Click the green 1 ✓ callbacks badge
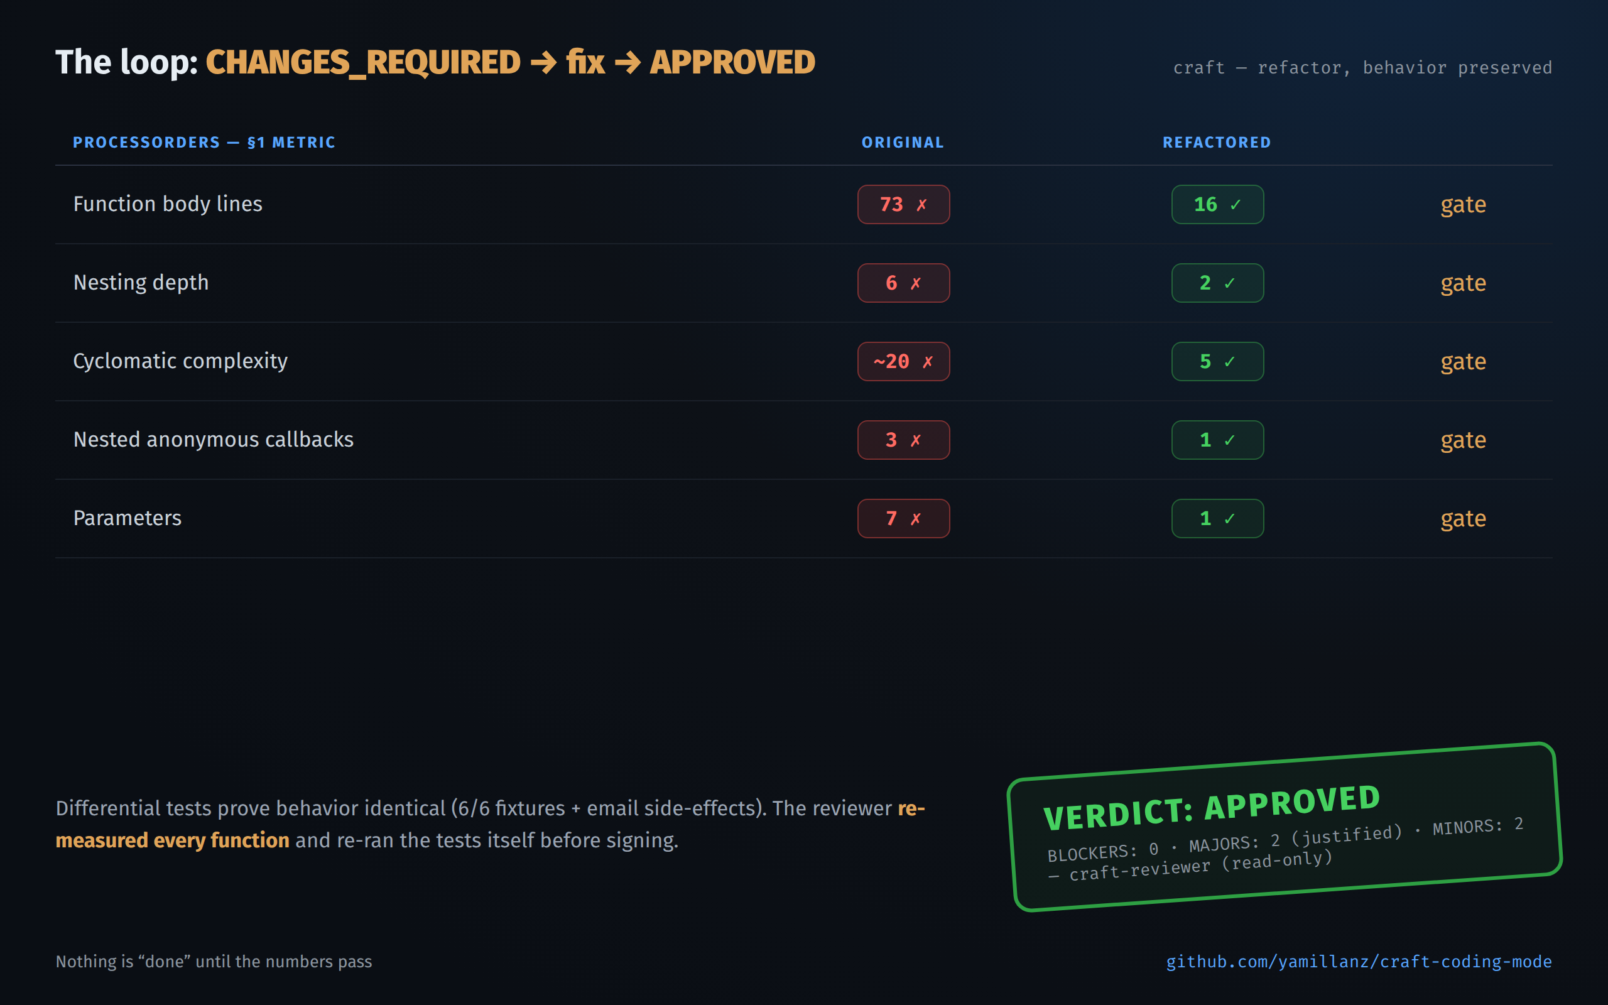This screenshot has height=1005, width=1608. pyautogui.click(x=1217, y=439)
